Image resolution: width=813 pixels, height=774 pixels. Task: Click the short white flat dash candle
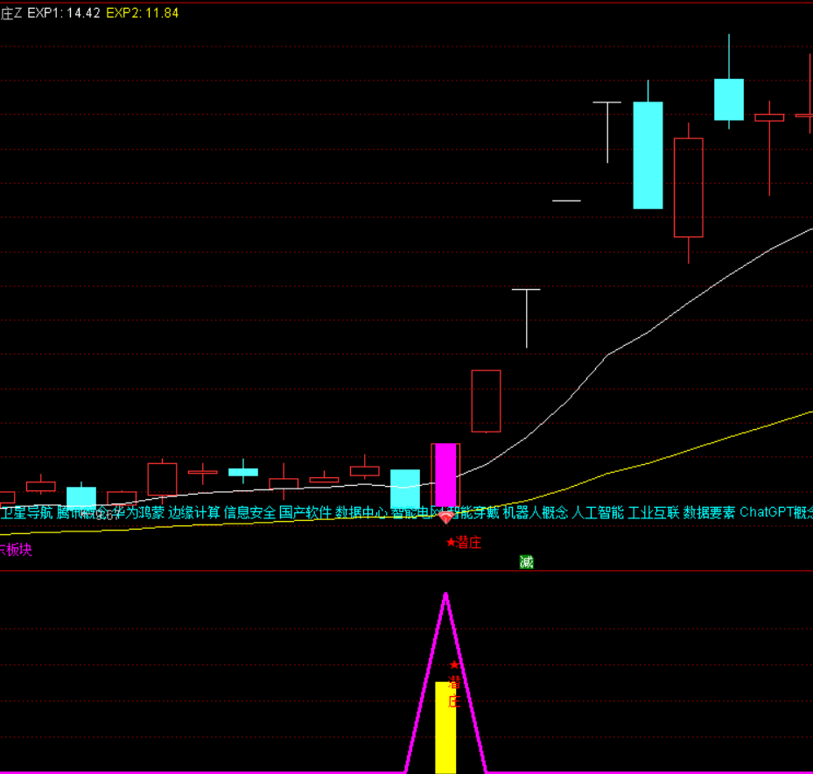(x=566, y=201)
